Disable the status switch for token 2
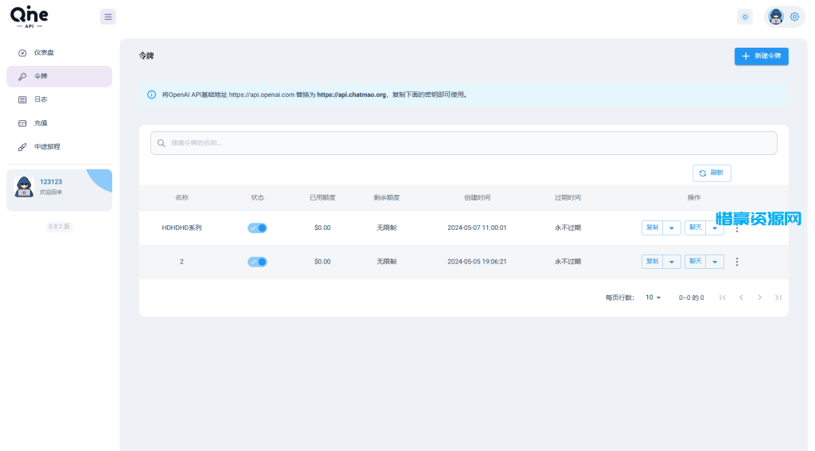The height and width of the screenshot is (451, 815). pos(257,262)
